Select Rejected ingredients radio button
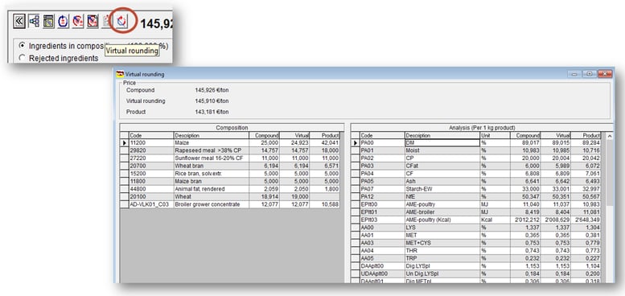 (22, 58)
